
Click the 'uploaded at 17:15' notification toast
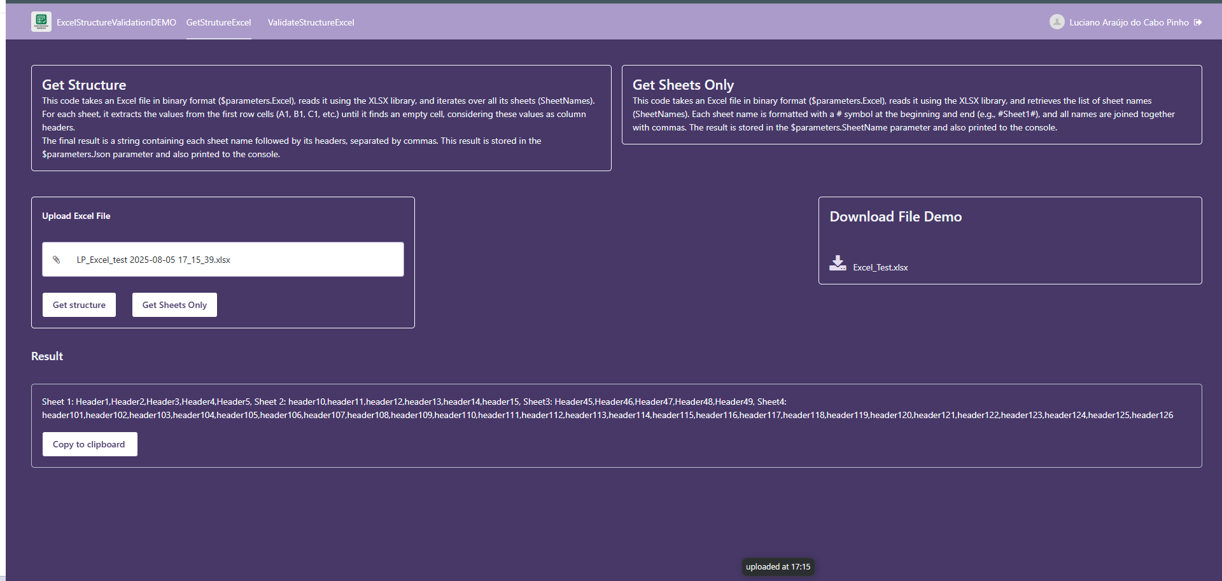778,566
